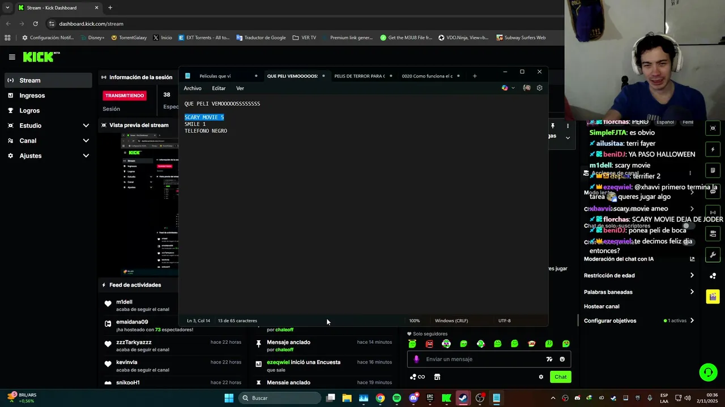Click the Kick logo

pos(41,57)
